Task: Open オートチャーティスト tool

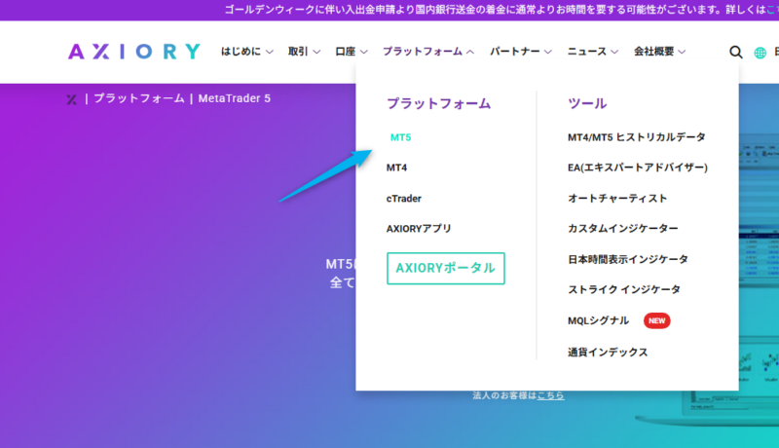Action: click(x=617, y=198)
